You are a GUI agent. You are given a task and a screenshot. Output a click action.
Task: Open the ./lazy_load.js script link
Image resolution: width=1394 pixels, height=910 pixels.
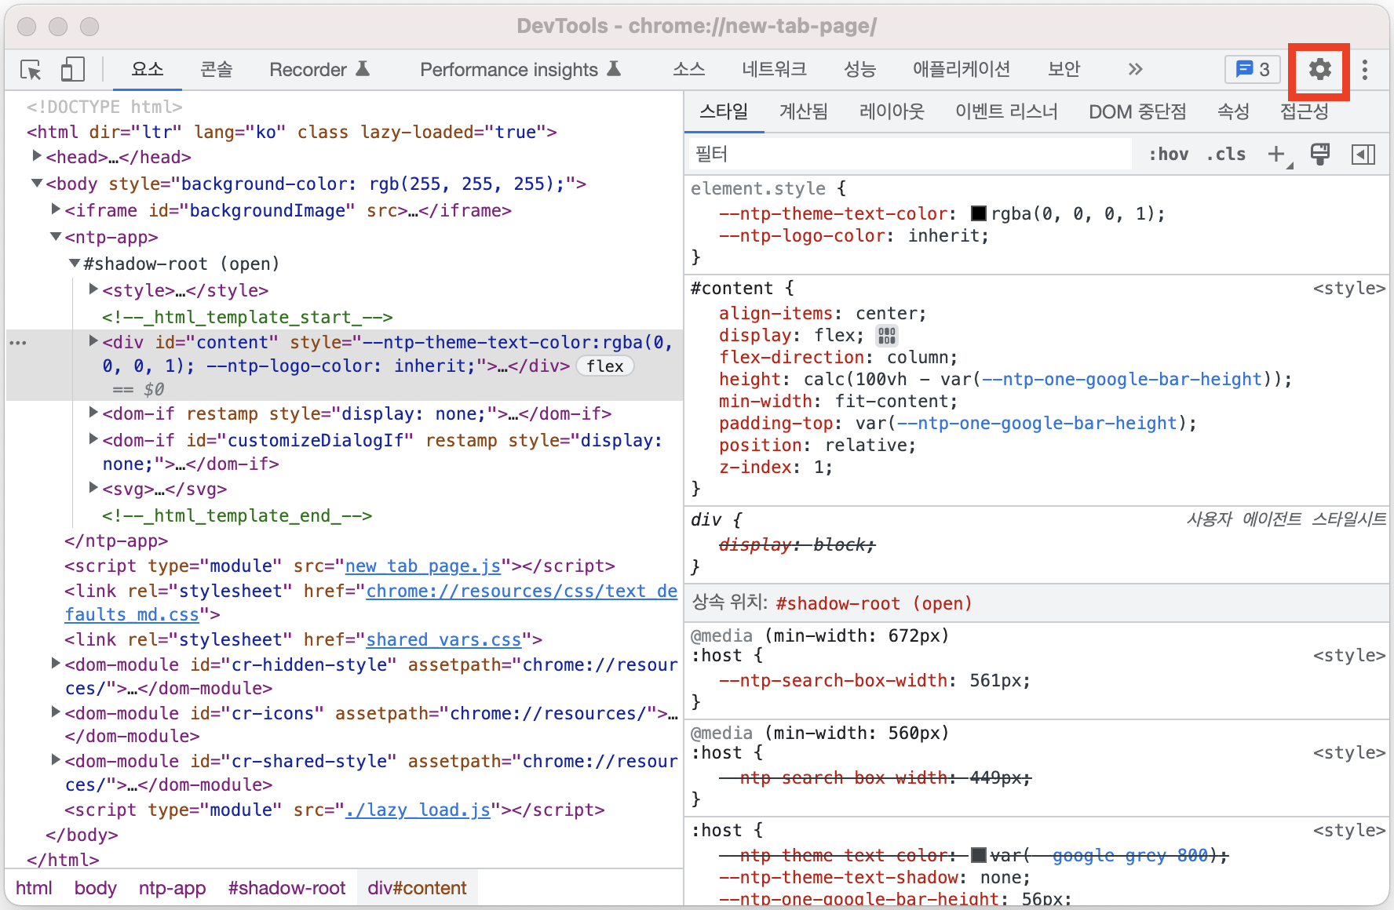[x=418, y=810]
